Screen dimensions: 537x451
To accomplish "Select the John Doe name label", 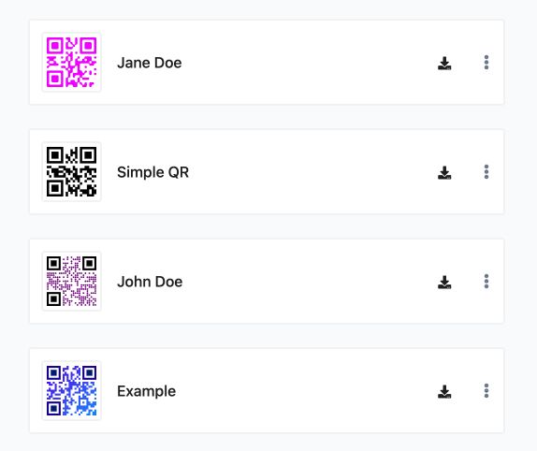I will [x=150, y=282].
